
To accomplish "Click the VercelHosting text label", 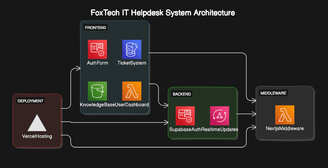I will (37, 136).
